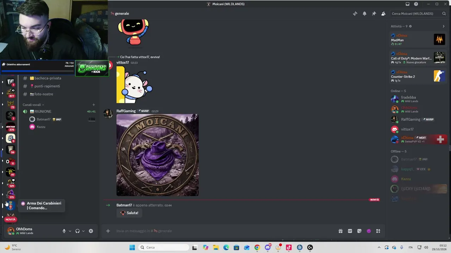Open microphone input options arrow
Screen dimensions: 451x253
[70, 231]
